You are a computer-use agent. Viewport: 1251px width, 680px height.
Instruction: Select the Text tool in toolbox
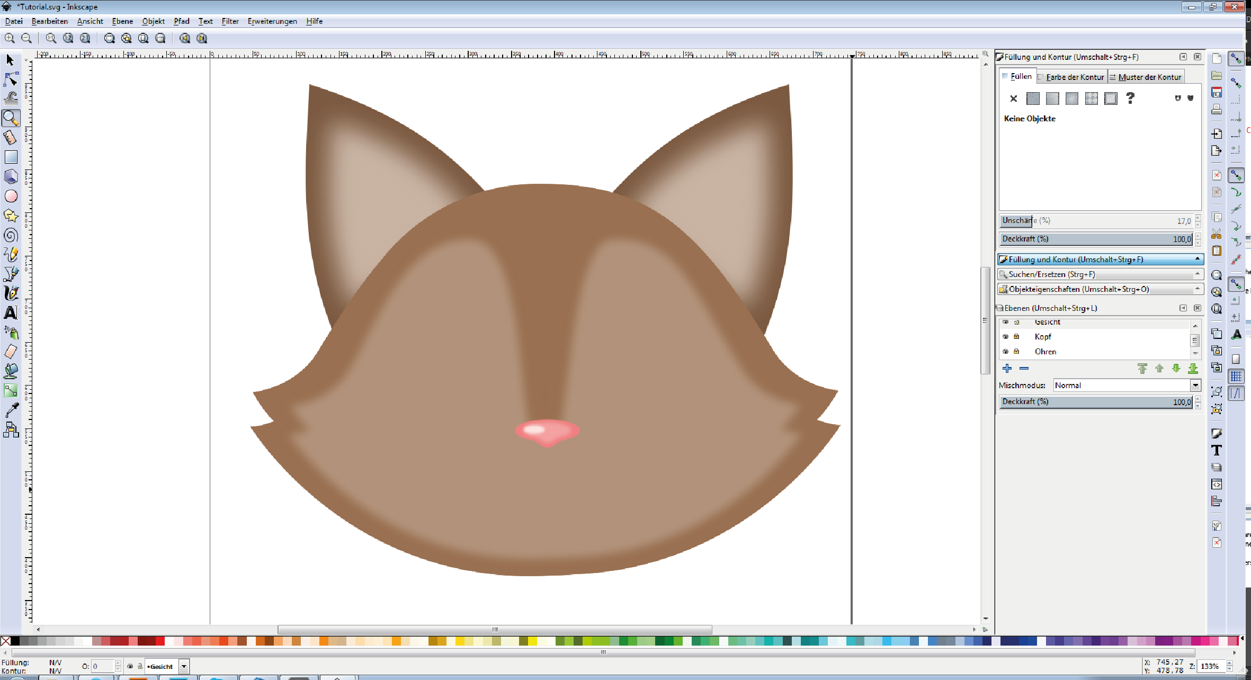coord(11,312)
